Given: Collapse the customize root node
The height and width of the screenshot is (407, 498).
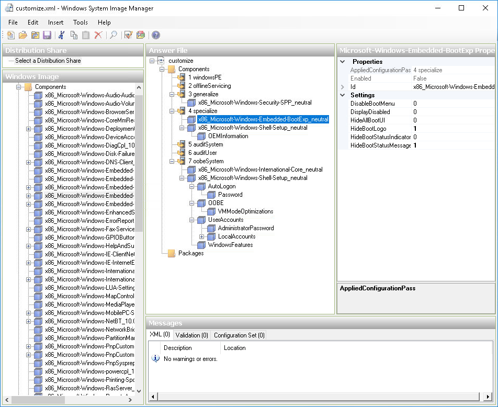Looking at the screenshot, I should 152,61.
